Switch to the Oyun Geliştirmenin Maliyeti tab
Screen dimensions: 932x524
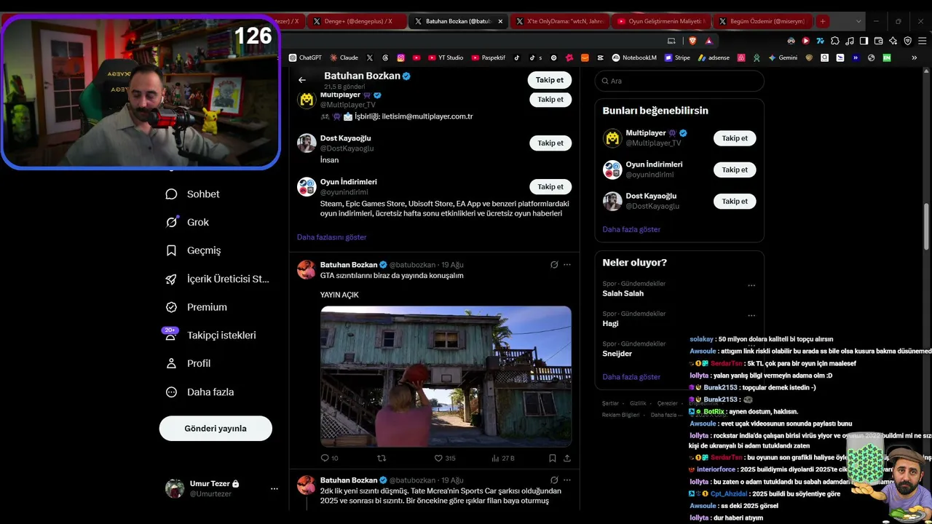pyautogui.click(x=661, y=21)
